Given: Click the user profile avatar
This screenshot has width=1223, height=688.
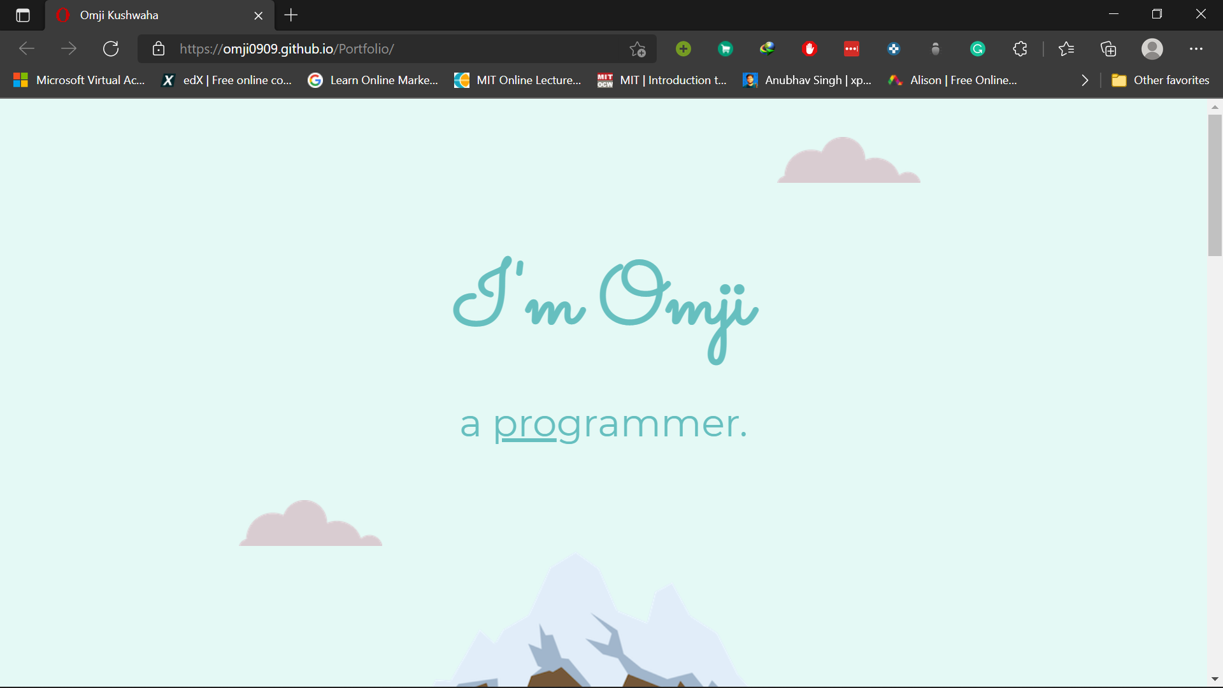Looking at the screenshot, I should (1152, 49).
